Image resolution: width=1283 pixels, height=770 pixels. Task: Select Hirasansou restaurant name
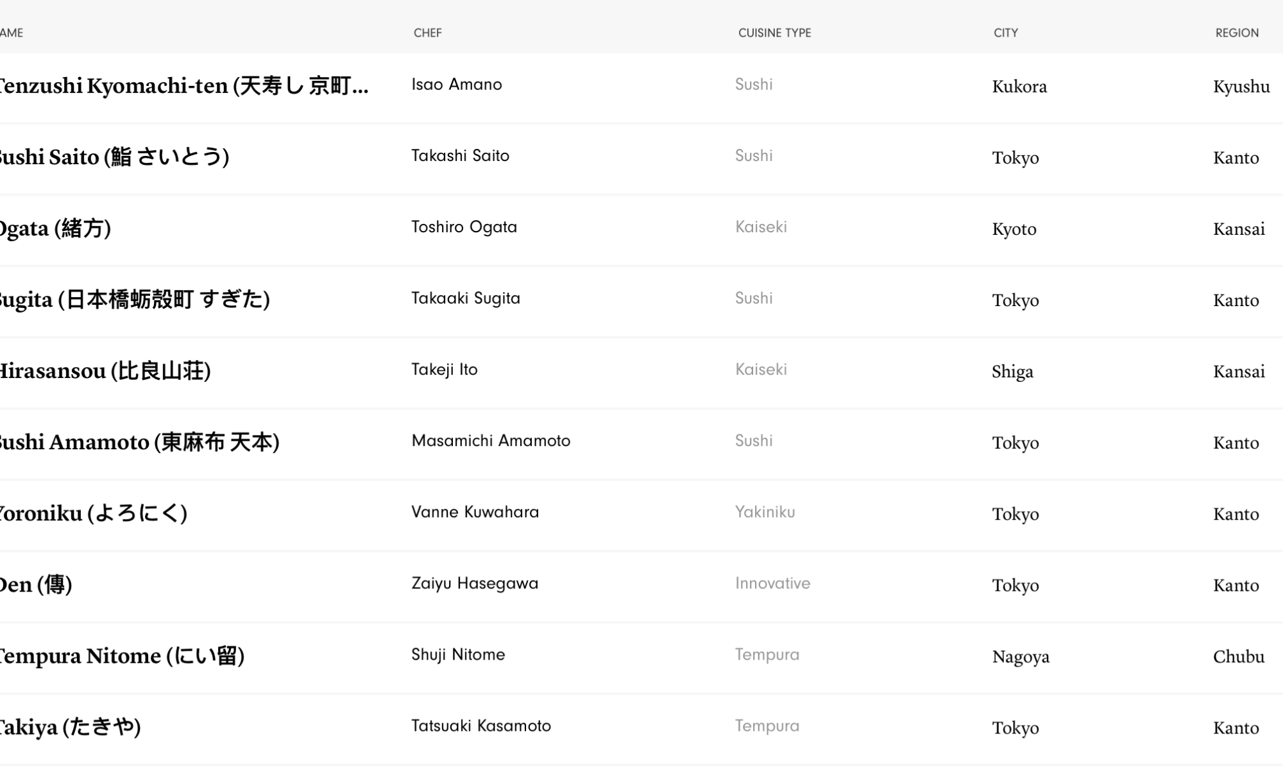(105, 371)
